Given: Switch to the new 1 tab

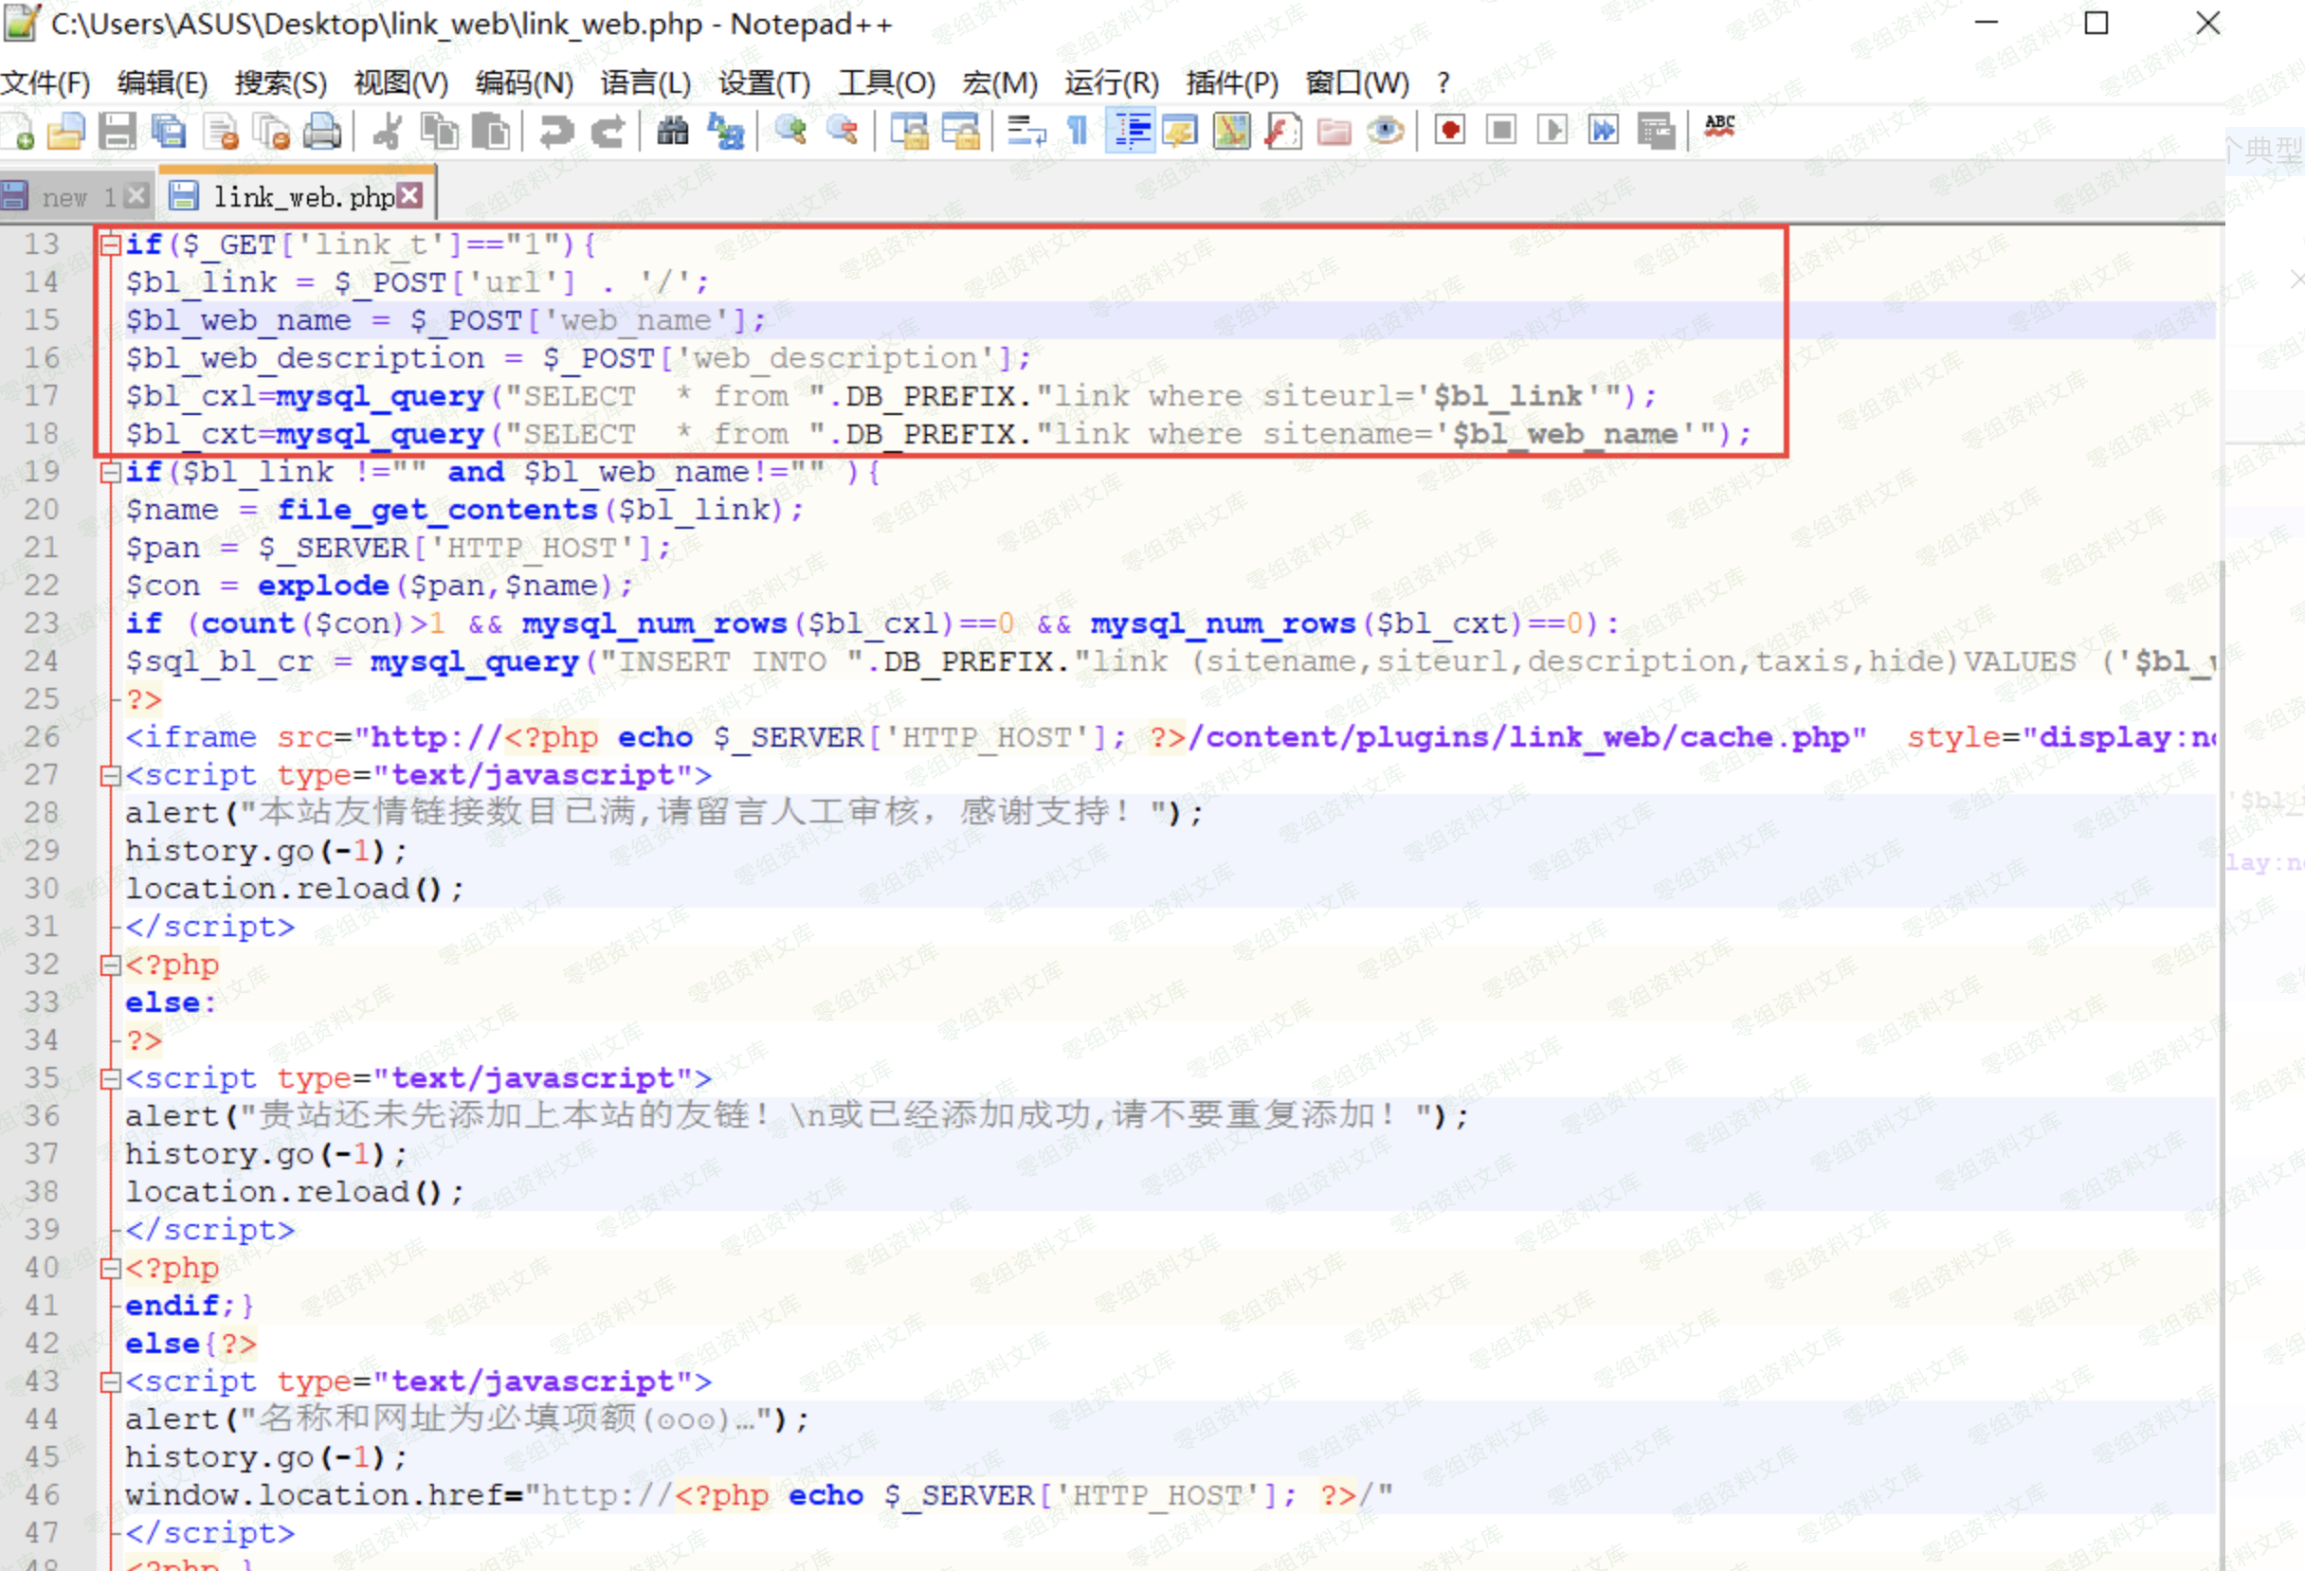Looking at the screenshot, I should coord(78,197).
